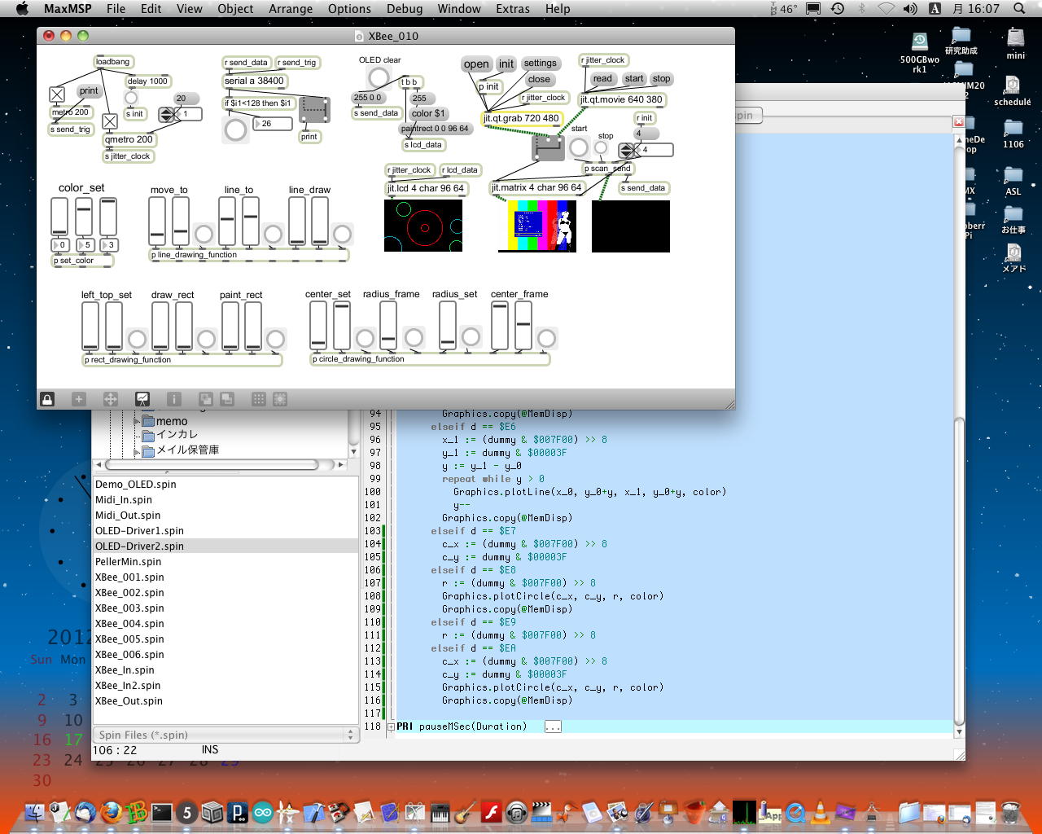Screen dimensions: 1042x834
Task: Select OLED-Driver1.spin in file list
Action: [x=139, y=530]
